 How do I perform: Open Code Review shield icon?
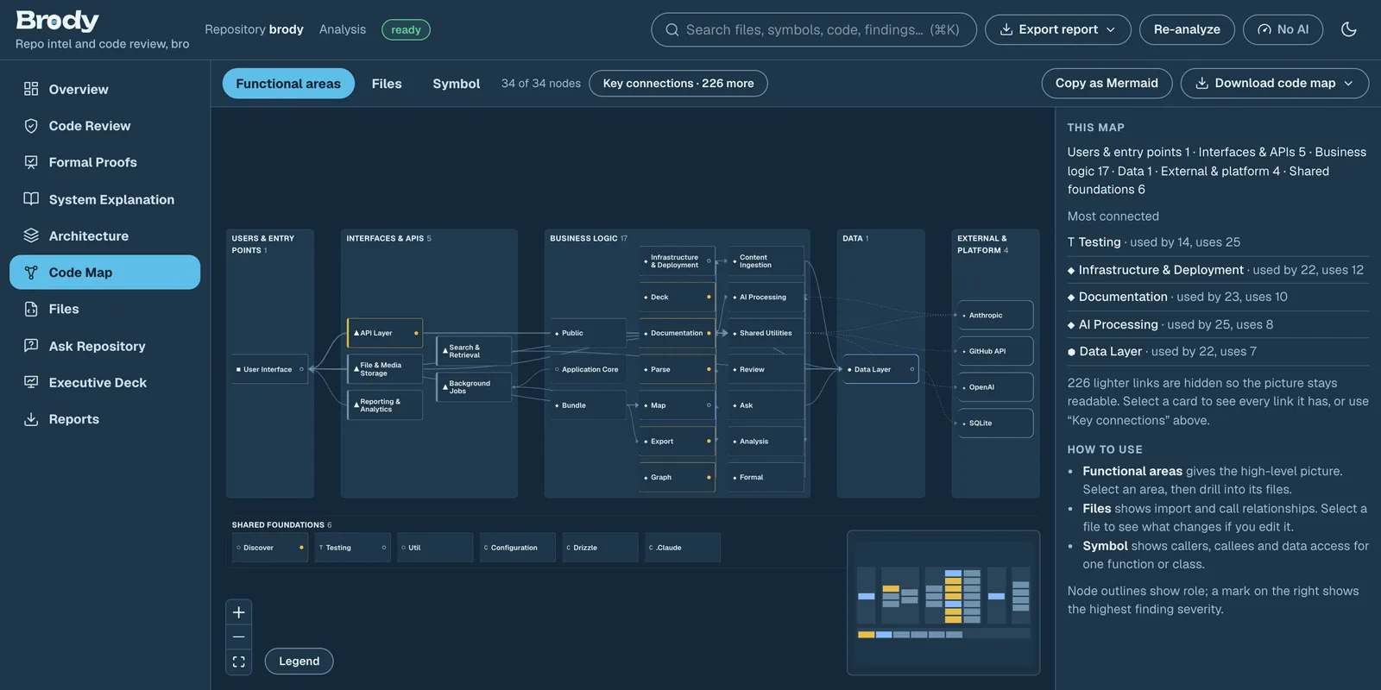coord(31,126)
